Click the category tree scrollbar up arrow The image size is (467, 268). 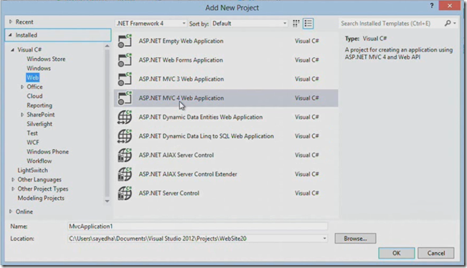click(x=107, y=46)
